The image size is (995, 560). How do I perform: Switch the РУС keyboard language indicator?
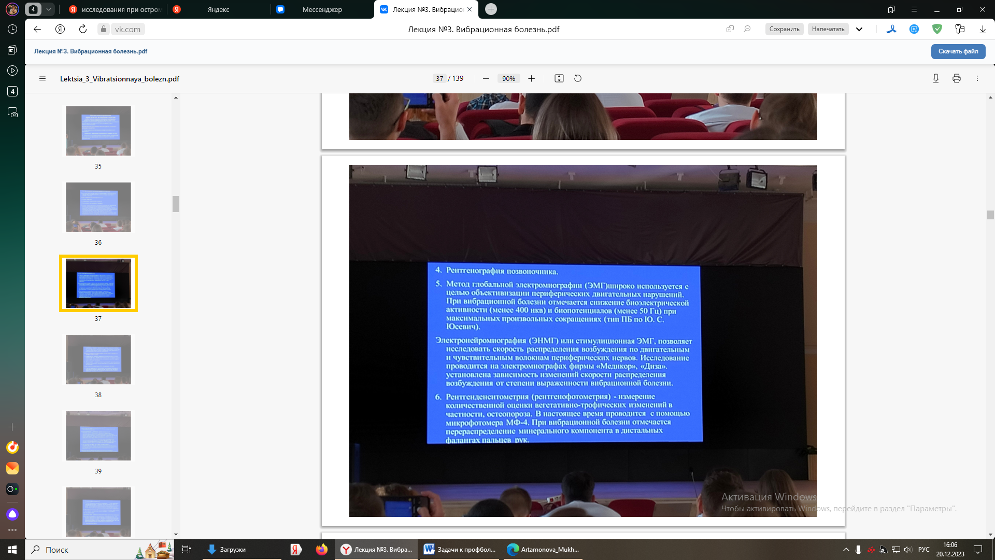[x=924, y=550]
